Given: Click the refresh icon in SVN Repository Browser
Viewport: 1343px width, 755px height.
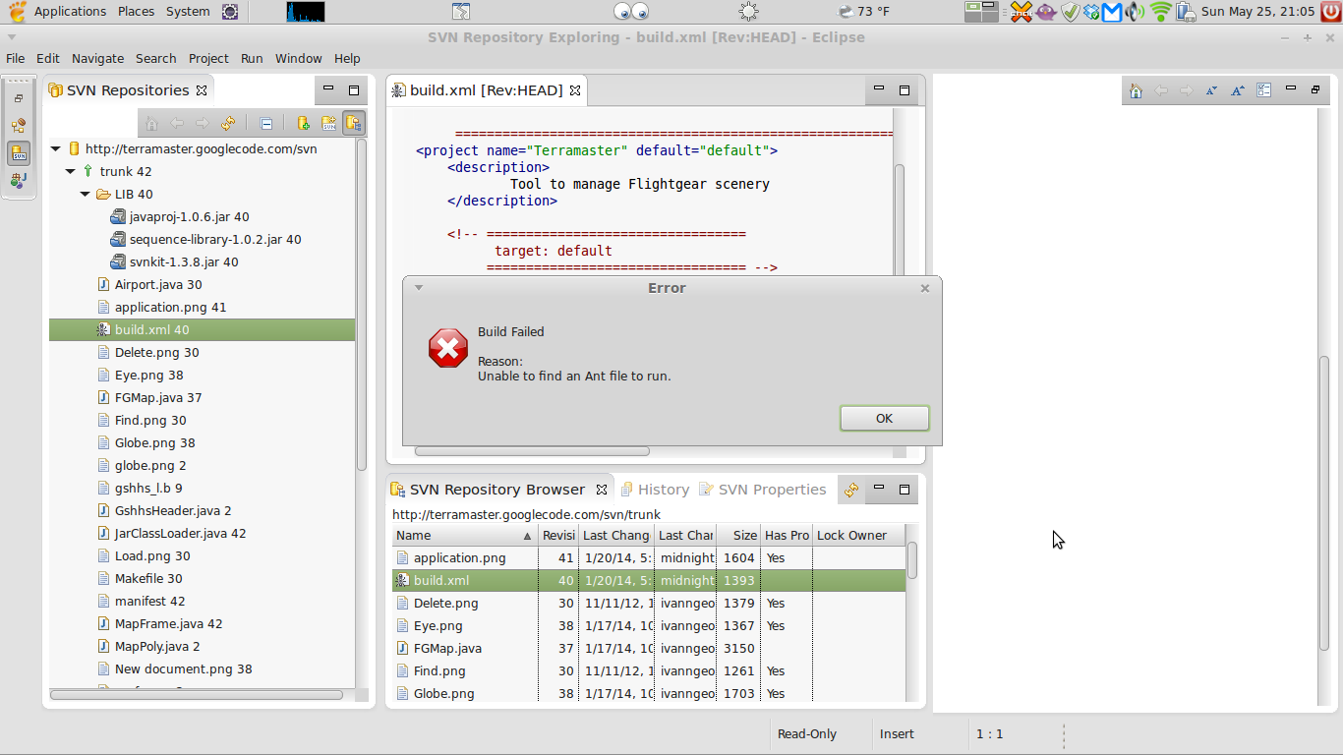Looking at the screenshot, I should tap(851, 490).
